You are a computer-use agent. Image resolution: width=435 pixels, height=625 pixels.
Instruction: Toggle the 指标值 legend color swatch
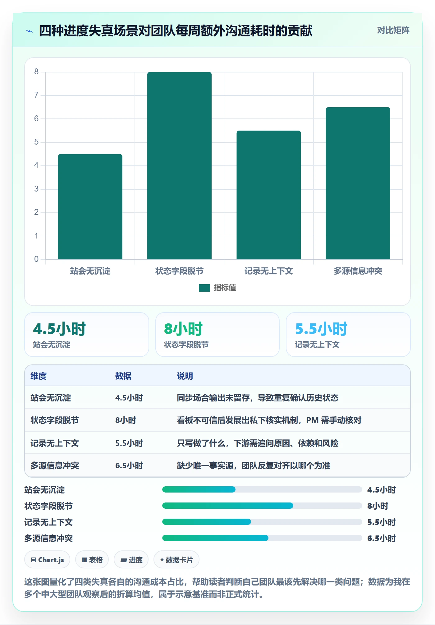pyautogui.click(x=204, y=288)
